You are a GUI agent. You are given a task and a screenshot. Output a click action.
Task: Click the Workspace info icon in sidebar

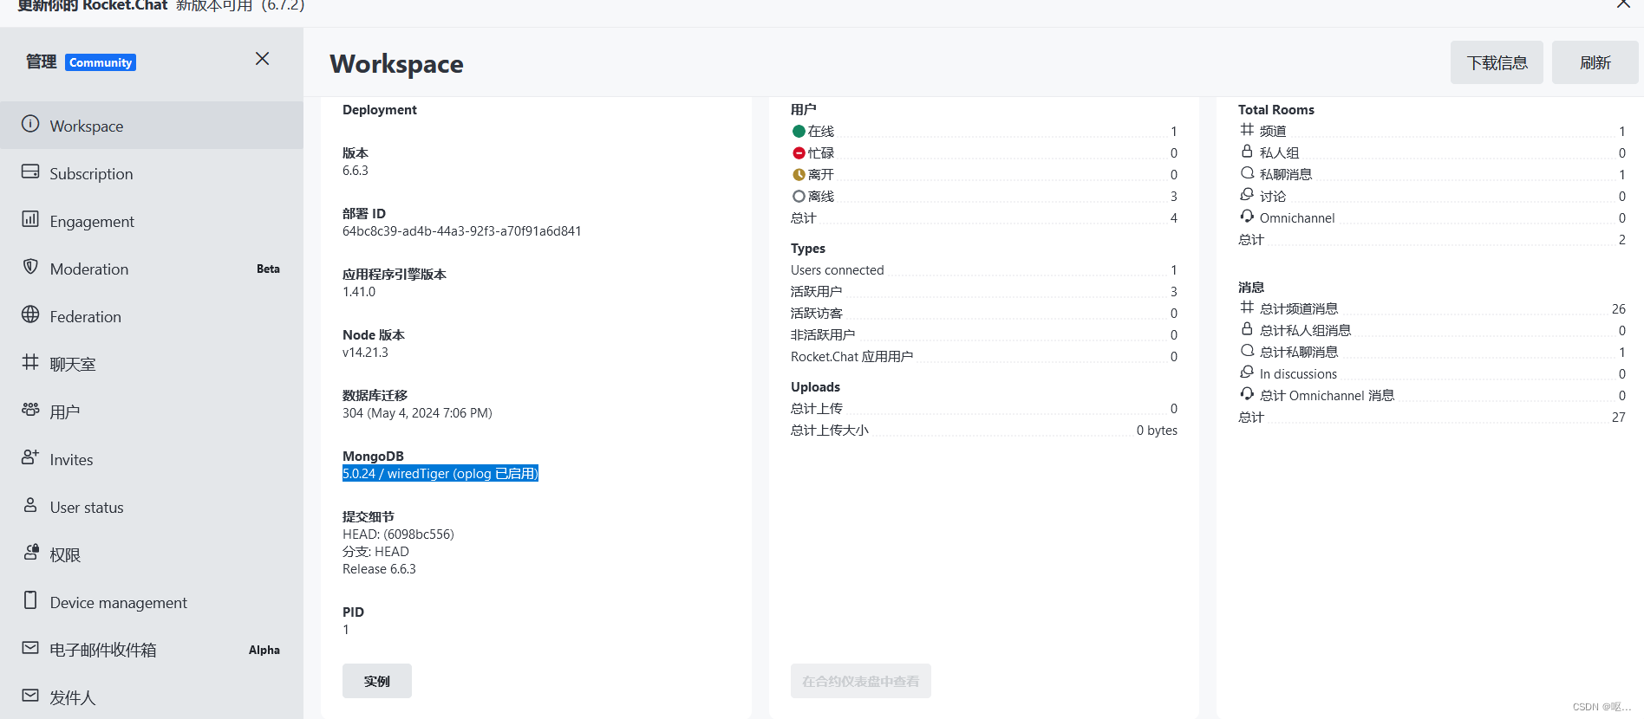pos(30,124)
